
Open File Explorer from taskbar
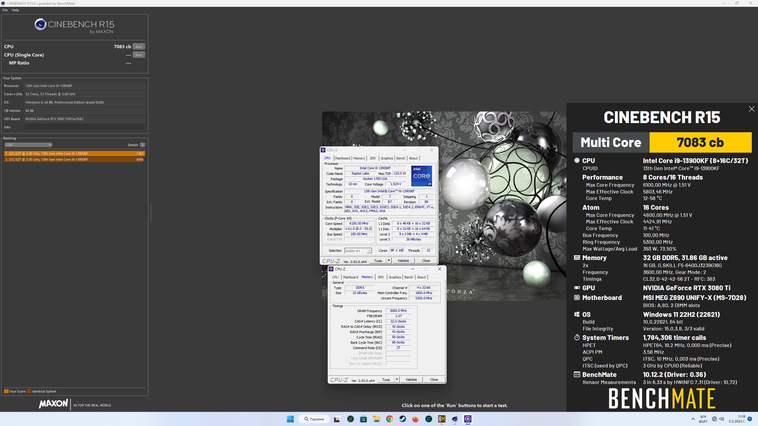(376, 419)
